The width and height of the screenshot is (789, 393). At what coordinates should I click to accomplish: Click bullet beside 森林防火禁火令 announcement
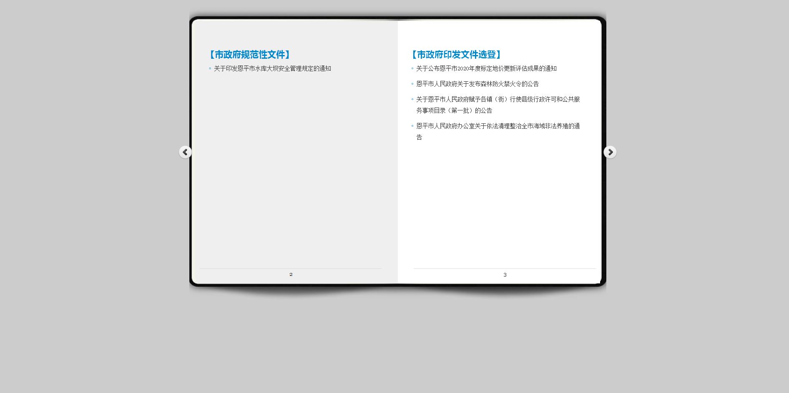tap(412, 84)
